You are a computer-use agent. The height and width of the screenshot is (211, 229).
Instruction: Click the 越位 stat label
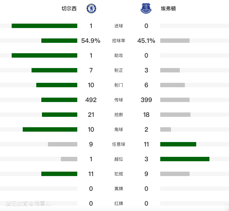tap(119, 159)
